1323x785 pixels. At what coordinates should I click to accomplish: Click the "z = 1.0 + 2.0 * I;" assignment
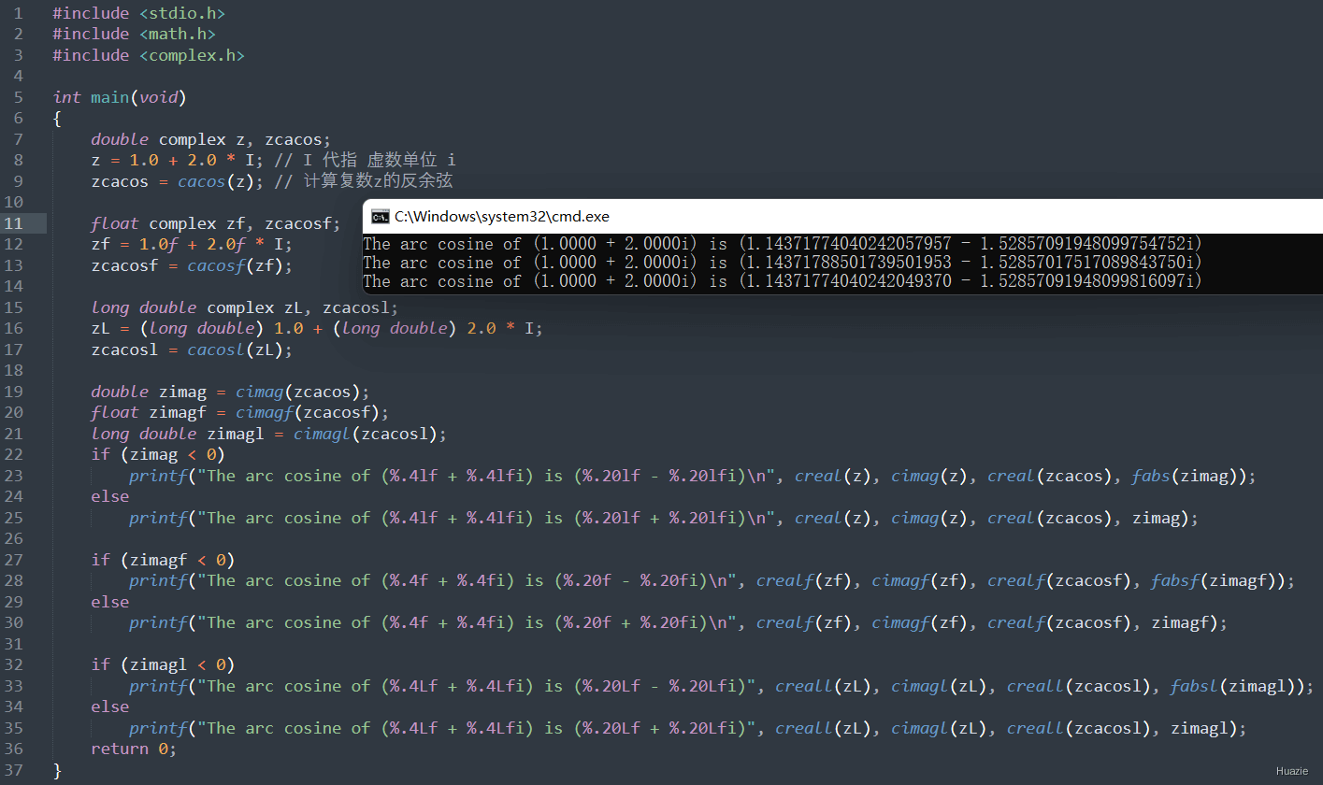(178, 160)
